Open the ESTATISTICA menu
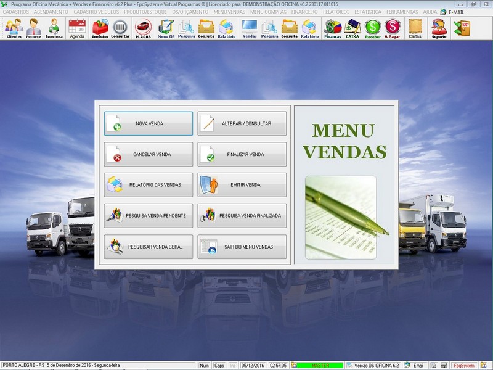 point(368,12)
